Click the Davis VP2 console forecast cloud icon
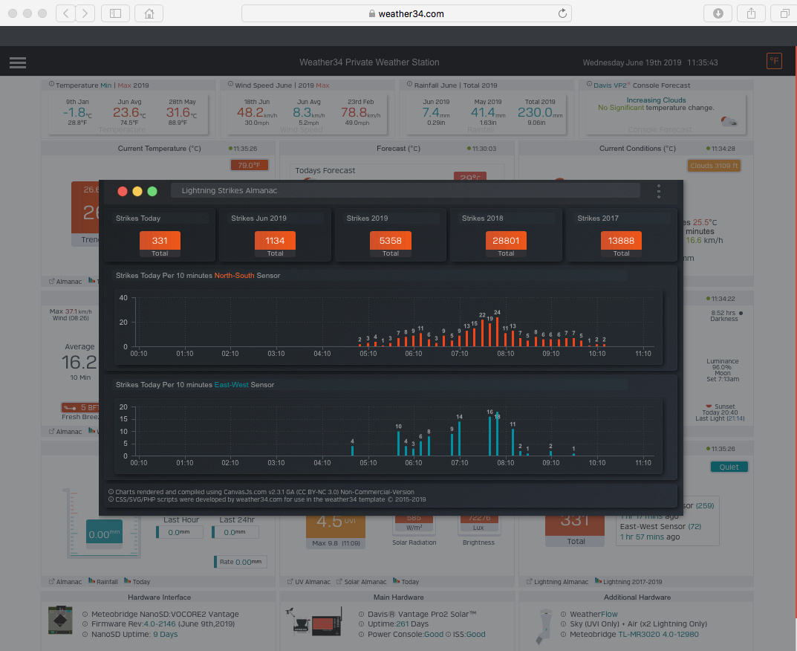 (x=729, y=122)
